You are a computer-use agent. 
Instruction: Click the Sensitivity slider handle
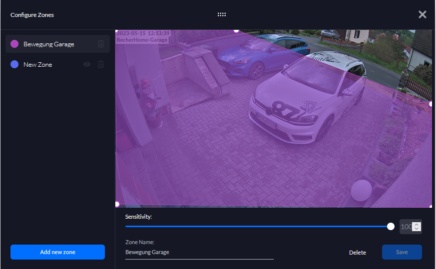(x=391, y=227)
